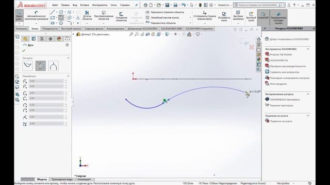Image resolution: width=330 pixels, height=185 pixels.
Task: Click Convert Entities (Преобразование объектов)
Action: pyautogui.click(x=104, y=15)
